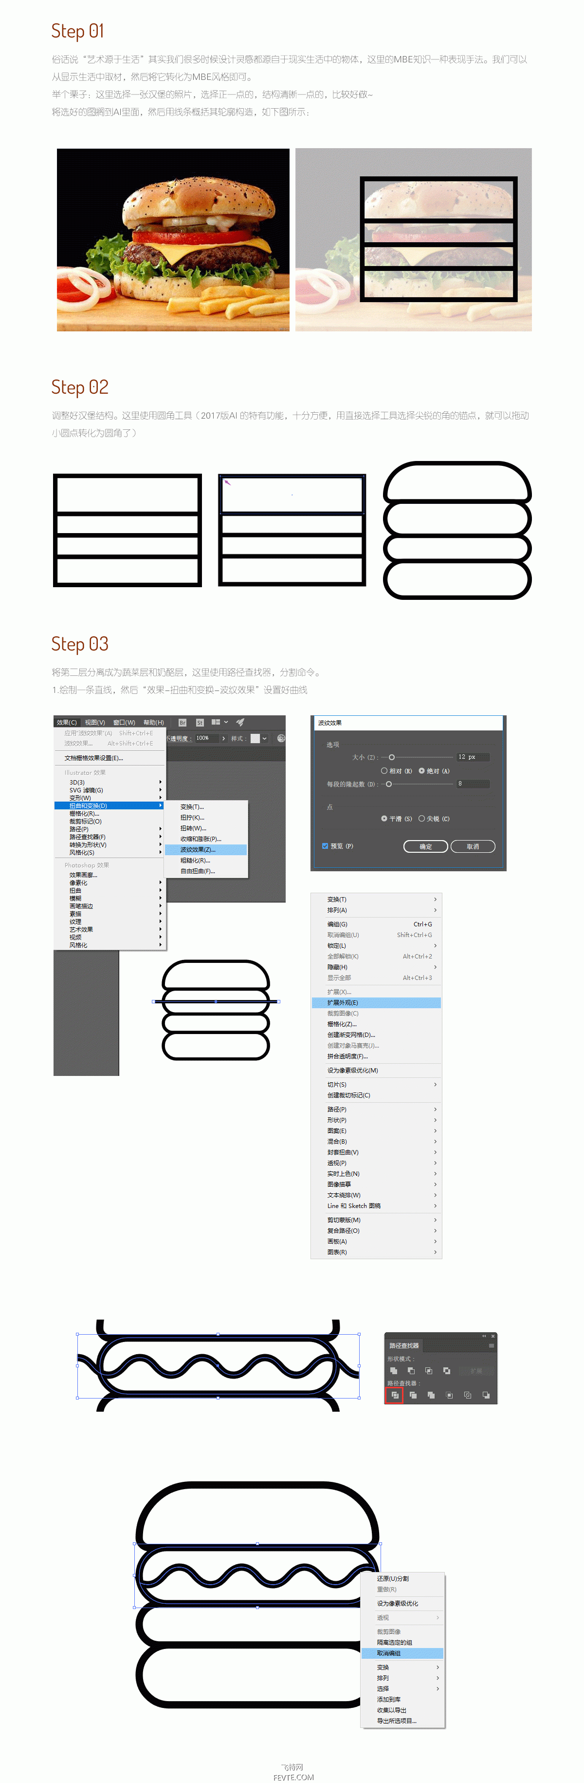Expand the 剪切蒙版(M) submenu
The width and height of the screenshot is (584, 1783).
tap(376, 1220)
